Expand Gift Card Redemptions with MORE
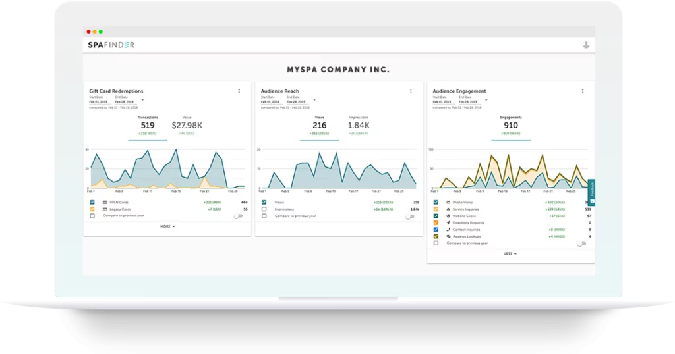 click(x=167, y=226)
